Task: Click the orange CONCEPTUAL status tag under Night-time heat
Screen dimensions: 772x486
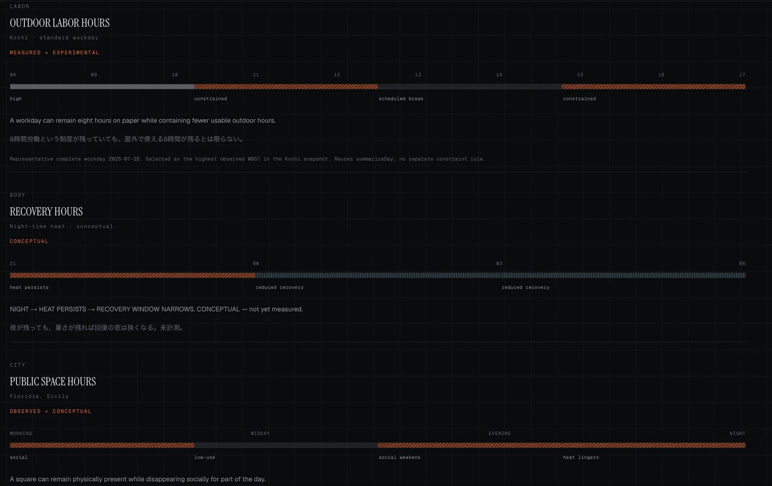Action: tap(29, 241)
